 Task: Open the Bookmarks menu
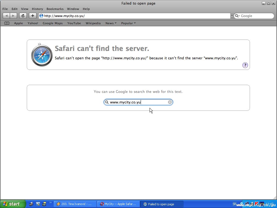point(55,9)
